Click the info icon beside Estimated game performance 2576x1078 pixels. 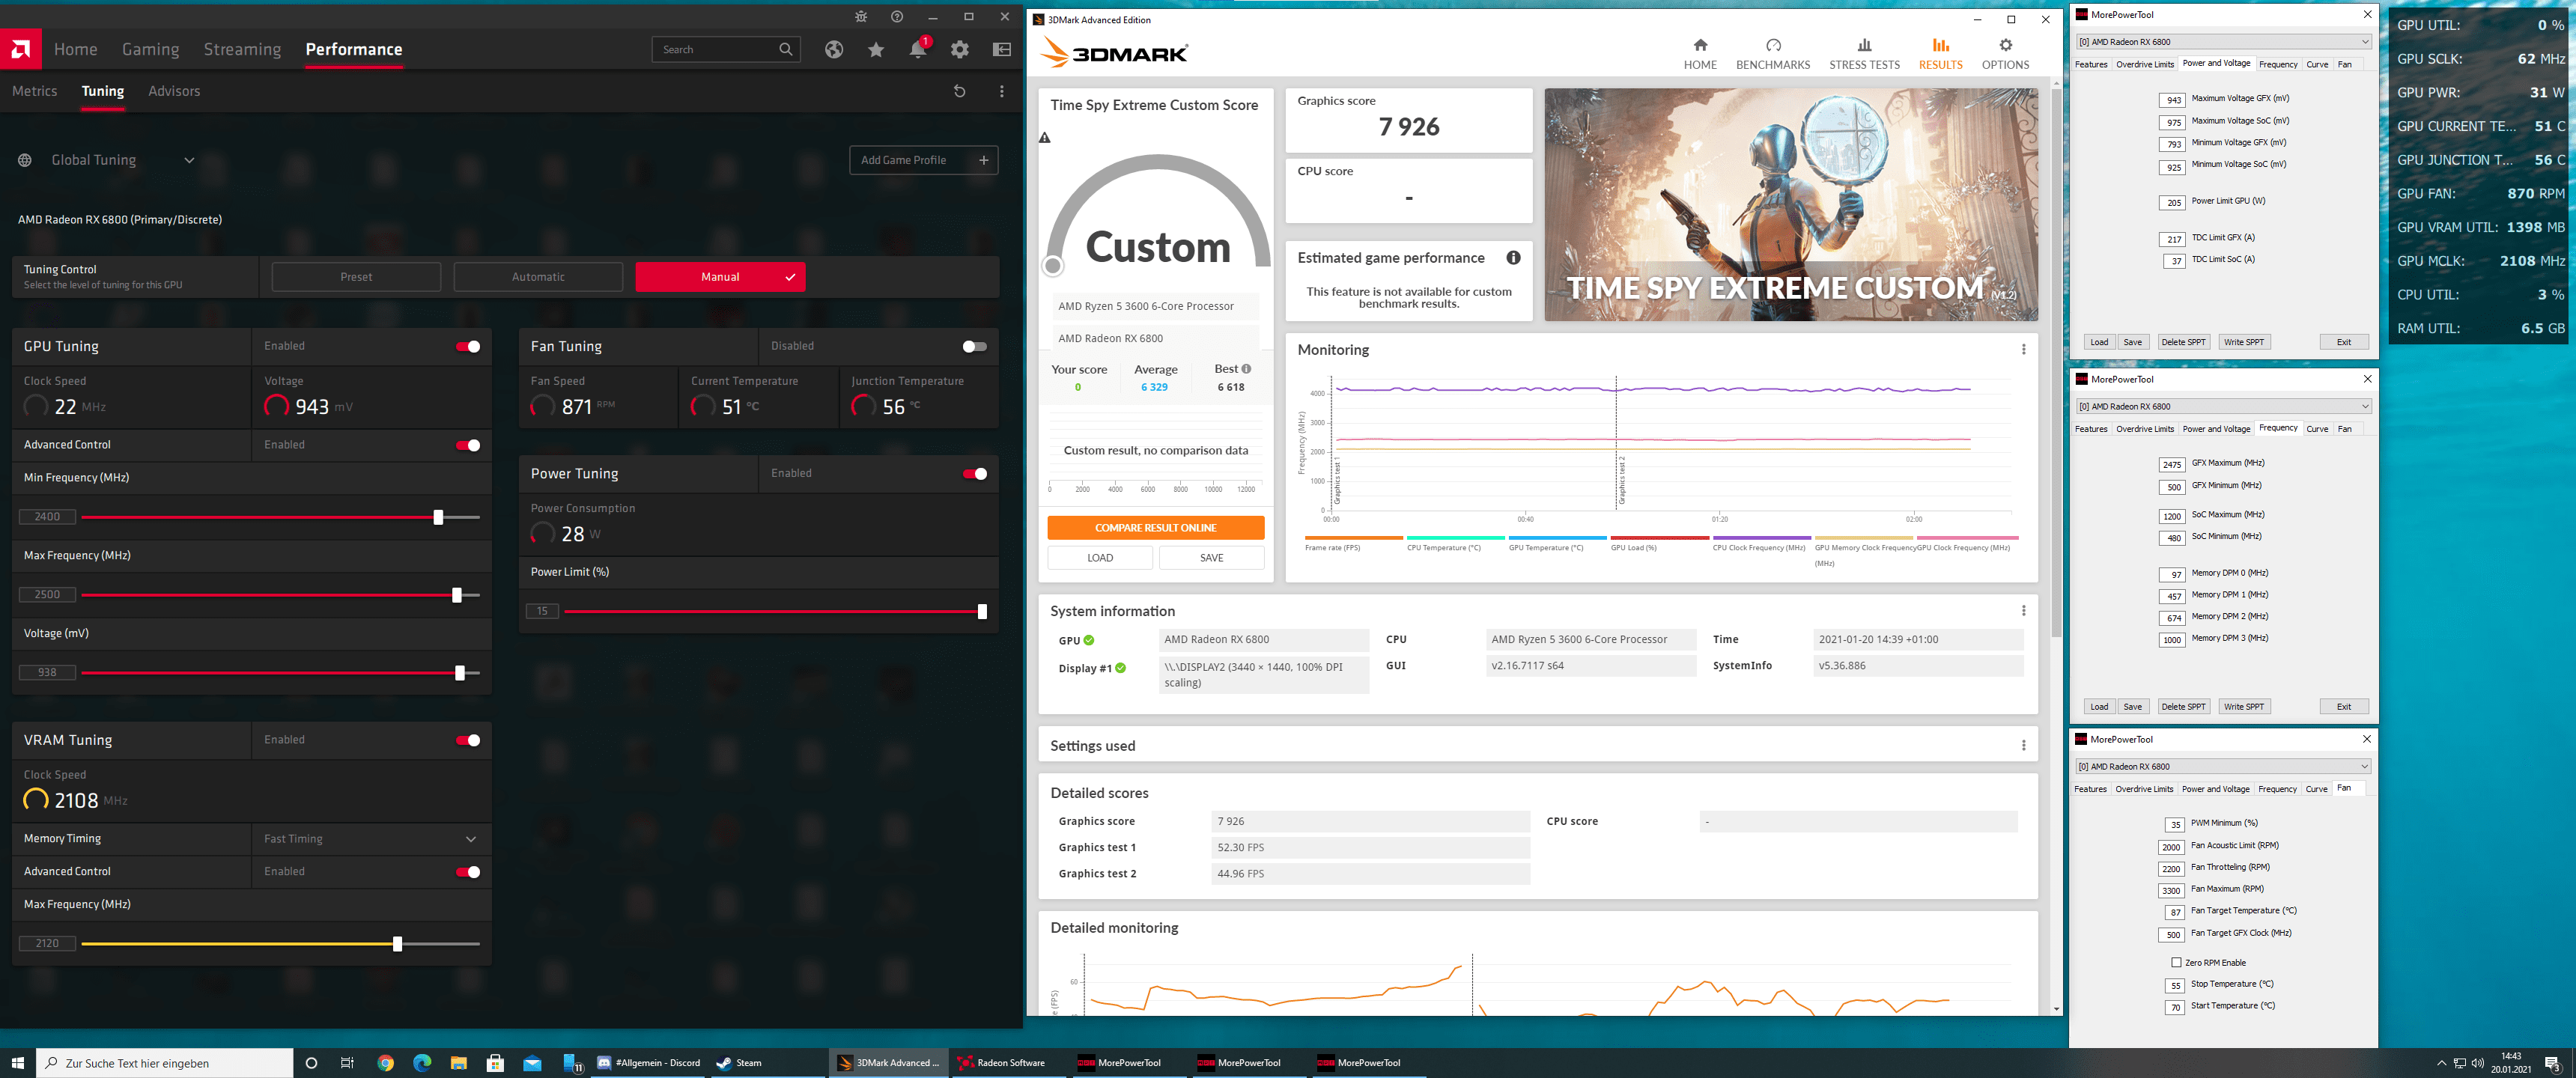tap(1514, 258)
